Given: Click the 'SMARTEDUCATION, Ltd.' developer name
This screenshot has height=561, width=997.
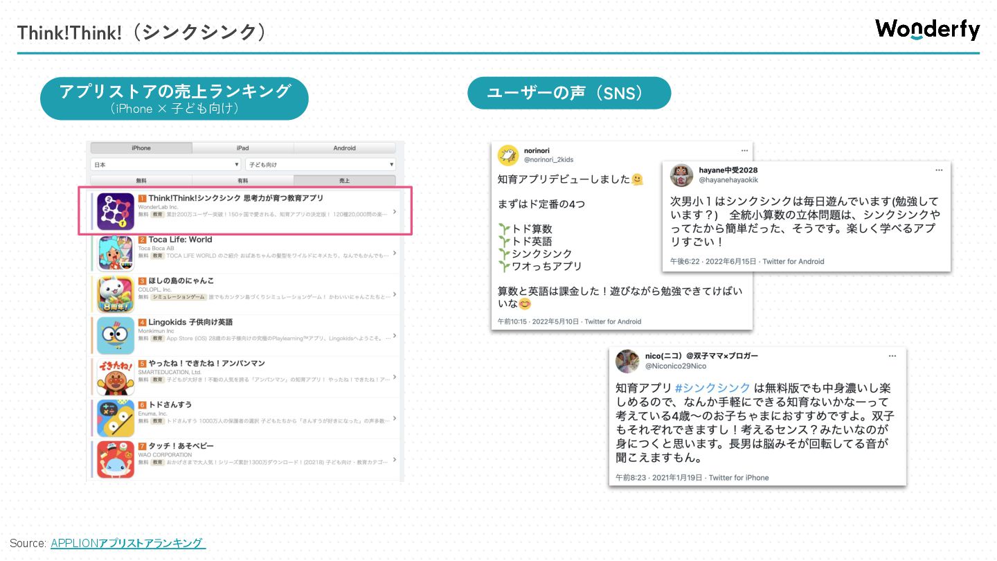Looking at the screenshot, I should (169, 372).
